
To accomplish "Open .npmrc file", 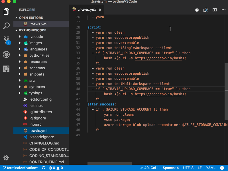I will (41, 124).
